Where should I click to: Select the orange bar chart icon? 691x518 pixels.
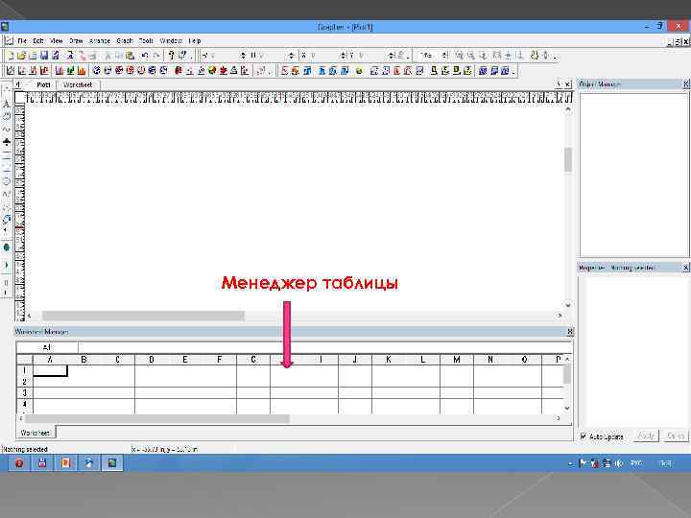pyautogui.click(x=82, y=70)
